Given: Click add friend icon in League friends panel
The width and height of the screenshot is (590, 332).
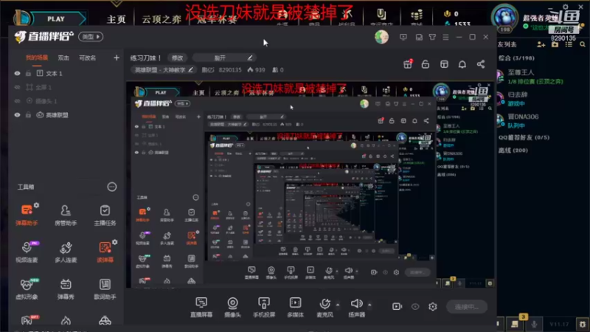Looking at the screenshot, I should 541,44.
